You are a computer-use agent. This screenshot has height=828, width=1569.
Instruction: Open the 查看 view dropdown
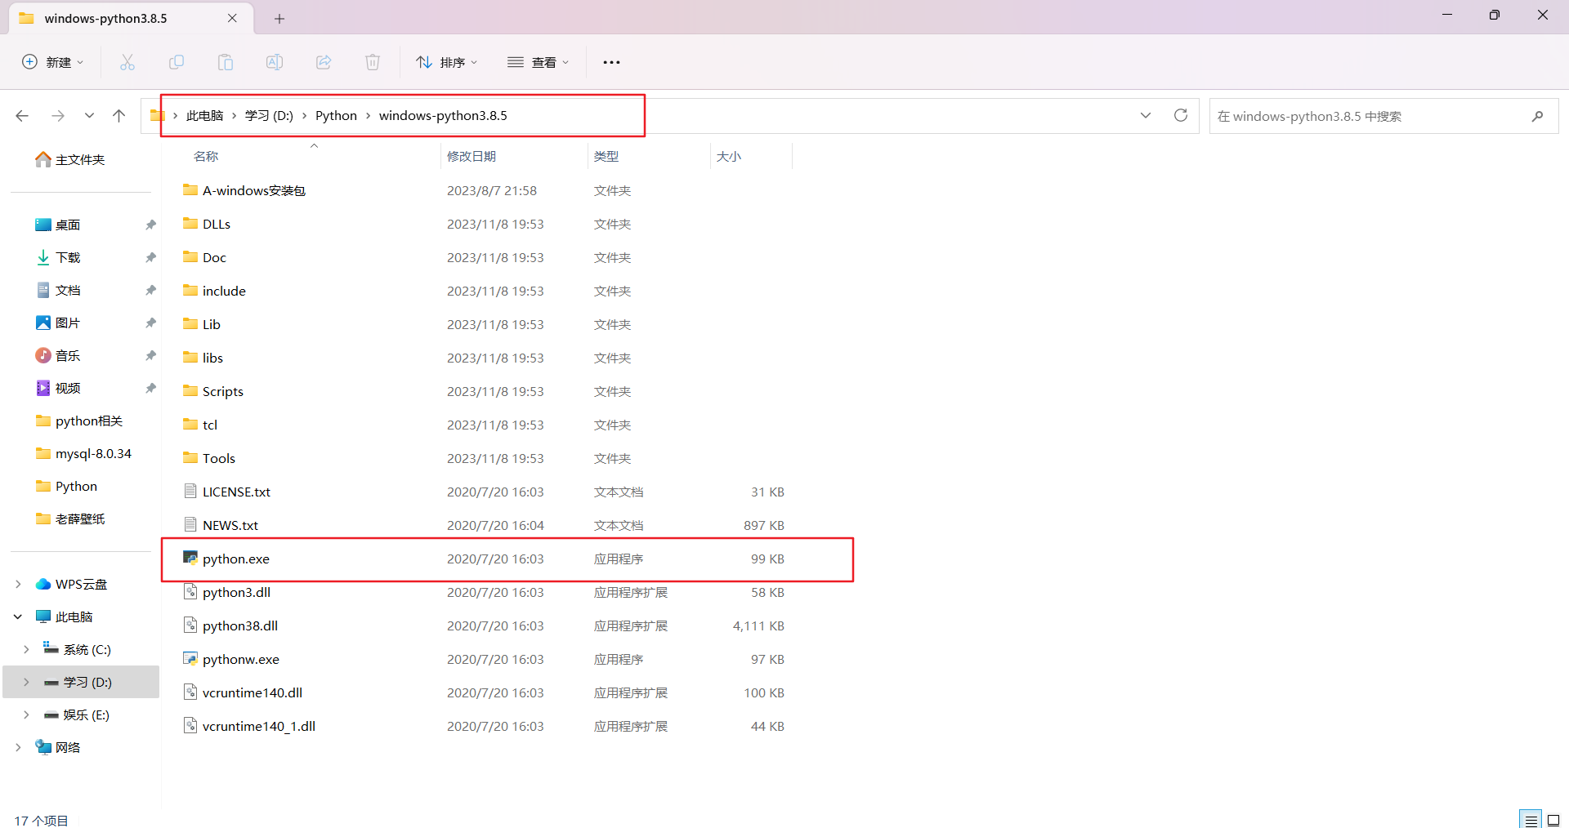coord(538,62)
